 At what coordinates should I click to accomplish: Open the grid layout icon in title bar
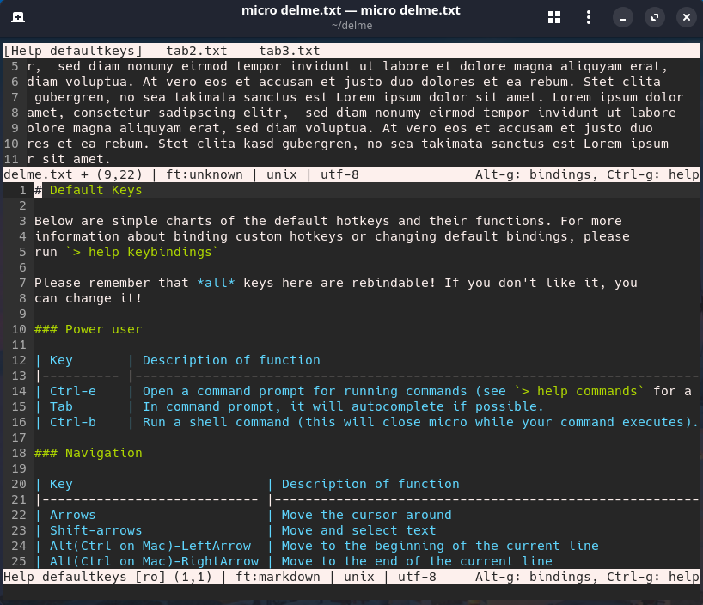554,17
